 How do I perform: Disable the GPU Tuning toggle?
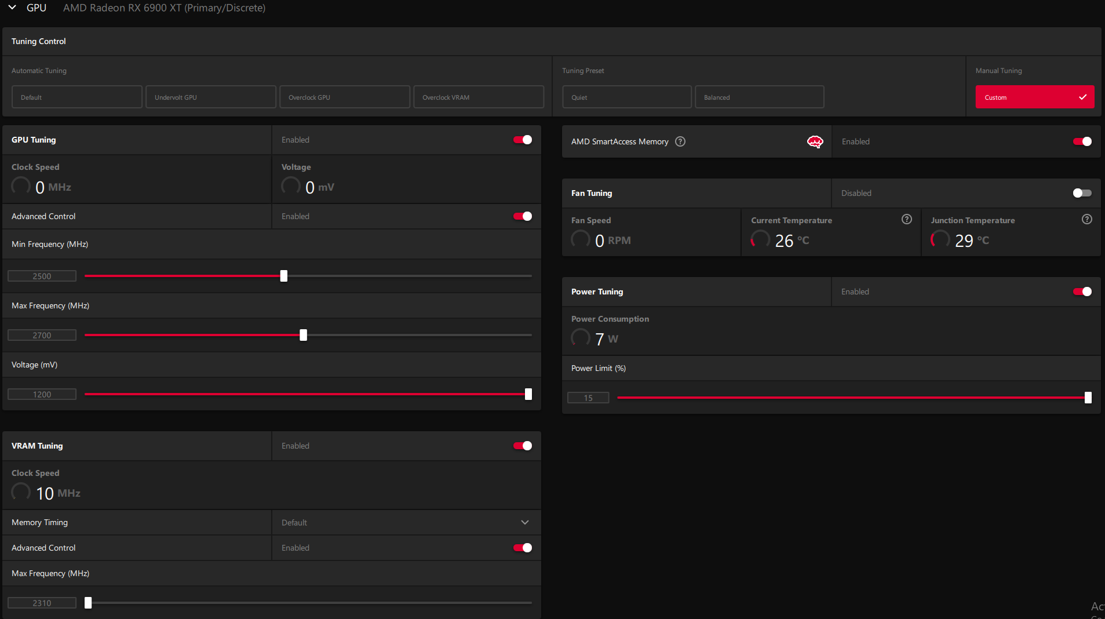pos(522,140)
